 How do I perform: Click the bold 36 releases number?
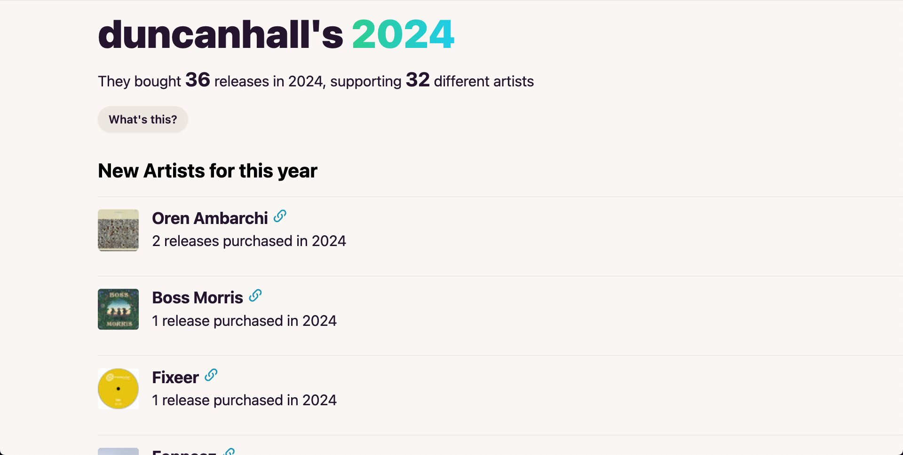point(198,80)
